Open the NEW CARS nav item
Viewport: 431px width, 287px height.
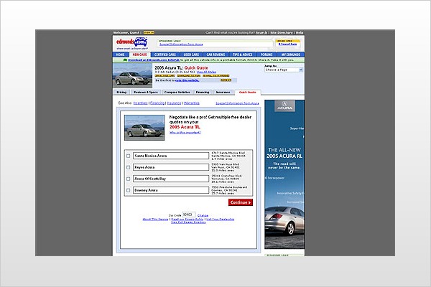tap(139, 55)
